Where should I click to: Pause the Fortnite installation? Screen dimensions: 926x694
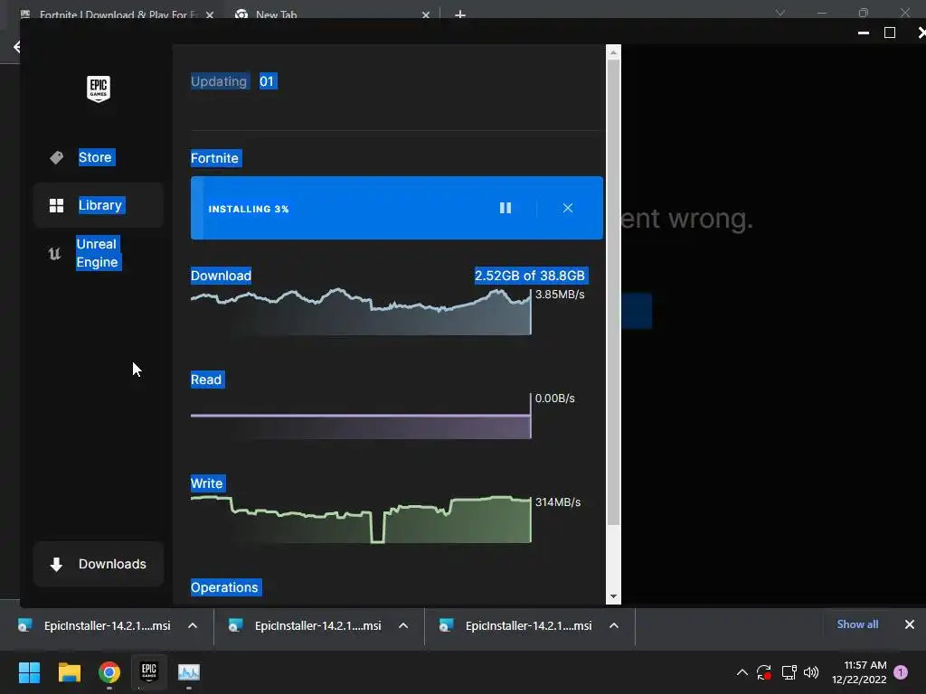click(x=506, y=208)
